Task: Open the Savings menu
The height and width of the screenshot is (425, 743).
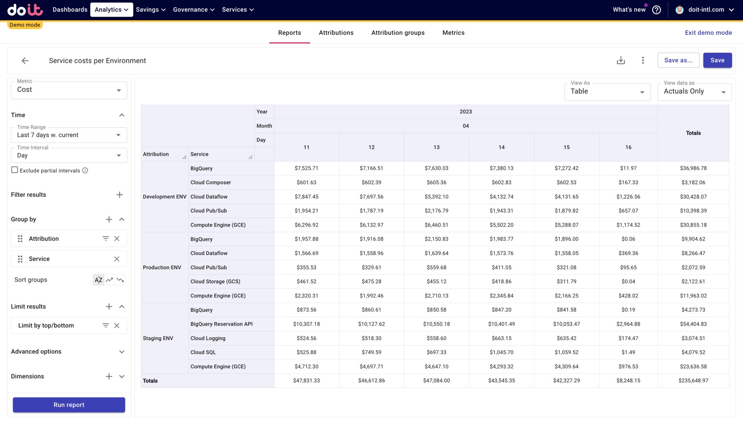Action: point(150,10)
